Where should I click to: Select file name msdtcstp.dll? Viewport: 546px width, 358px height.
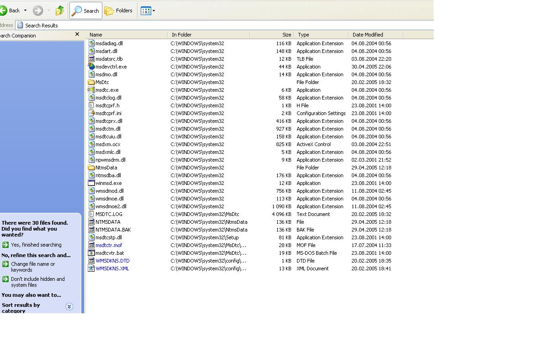tap(109, 237)
